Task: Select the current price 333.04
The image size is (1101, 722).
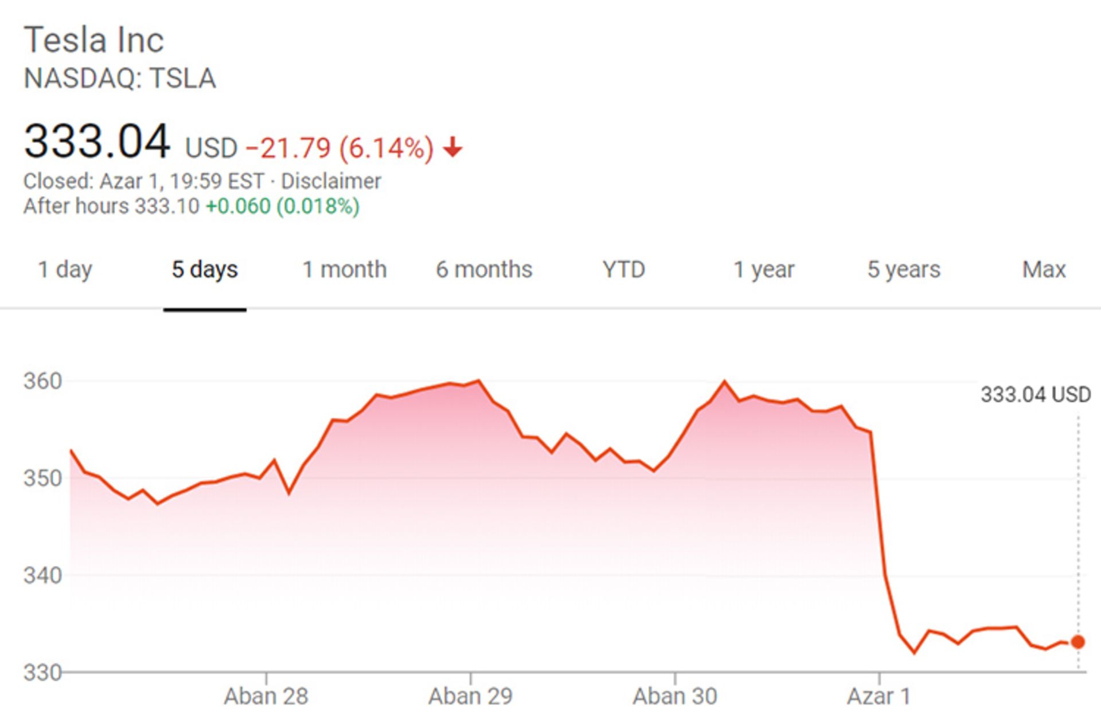Action: coord(97,144)
